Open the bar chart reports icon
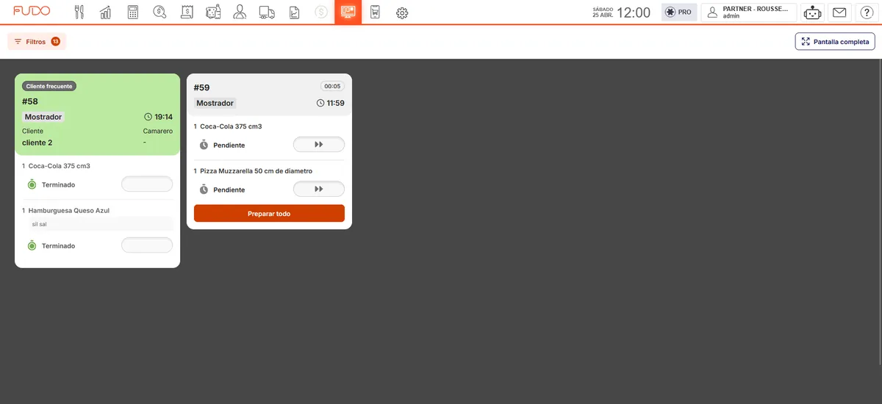The width and height of the screenshot is (882, 404). (x=106, y=12)
